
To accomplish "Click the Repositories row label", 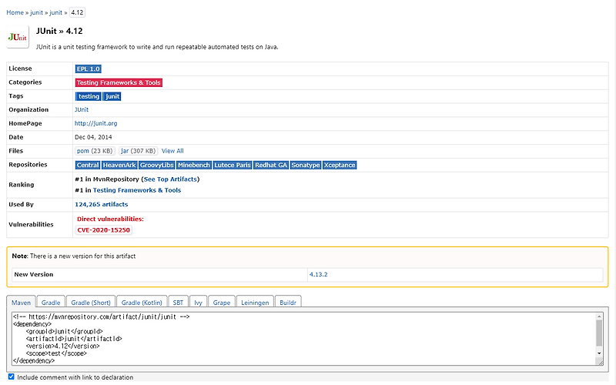I will coord(28,165).
